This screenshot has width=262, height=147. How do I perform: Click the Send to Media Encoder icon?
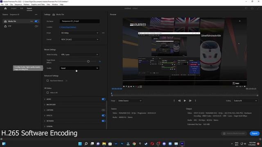coord(224,134)
